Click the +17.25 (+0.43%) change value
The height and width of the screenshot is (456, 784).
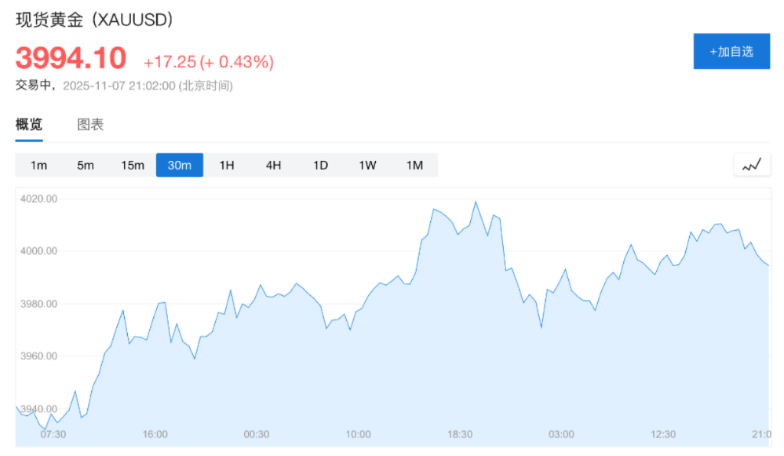click(x=208, y=62)
